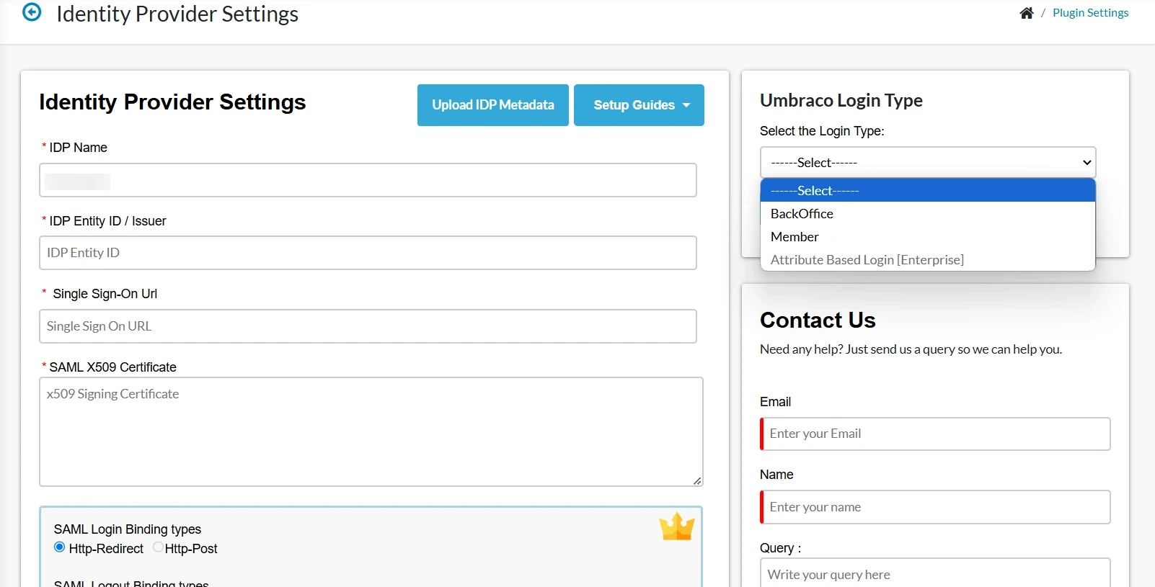Open the Login Type select box

(x=928, y=163)
